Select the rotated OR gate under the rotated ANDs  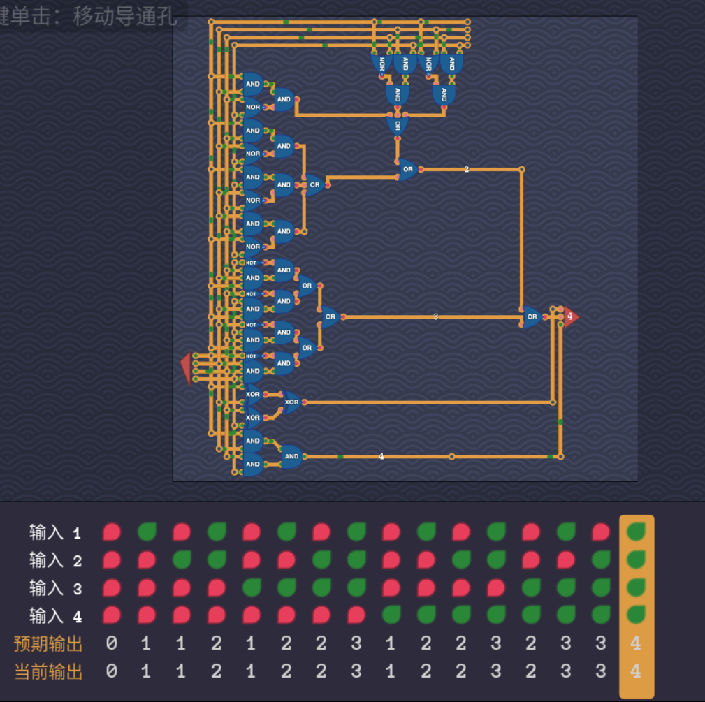[398, 126]
